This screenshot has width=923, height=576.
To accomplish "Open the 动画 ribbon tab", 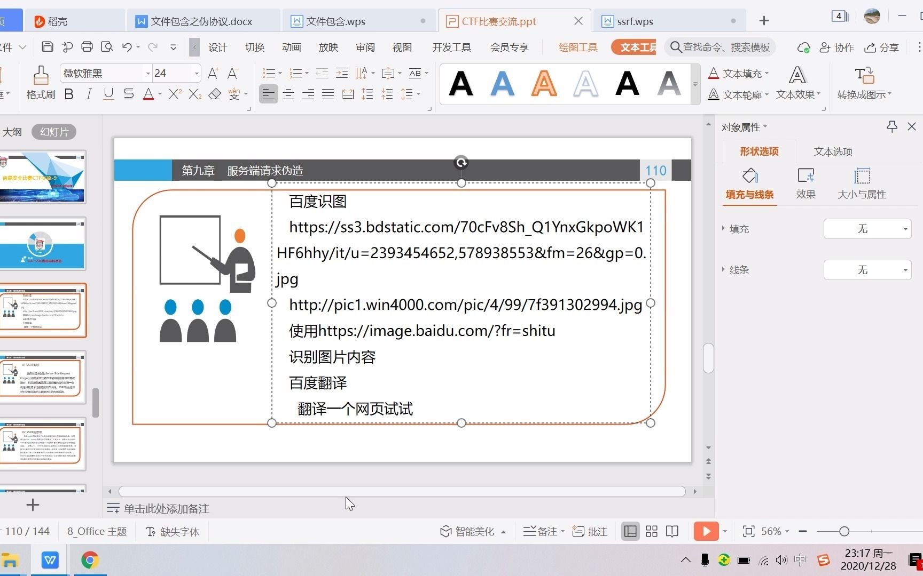I will click(292, 47).
